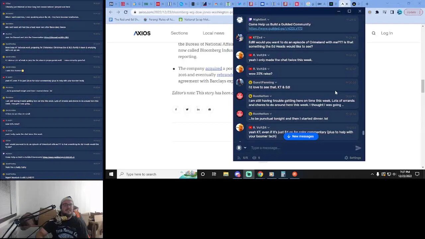Click the browser Back arrow
The width and height of the screenshot is (425, 239).
click(x=111, y=12)
